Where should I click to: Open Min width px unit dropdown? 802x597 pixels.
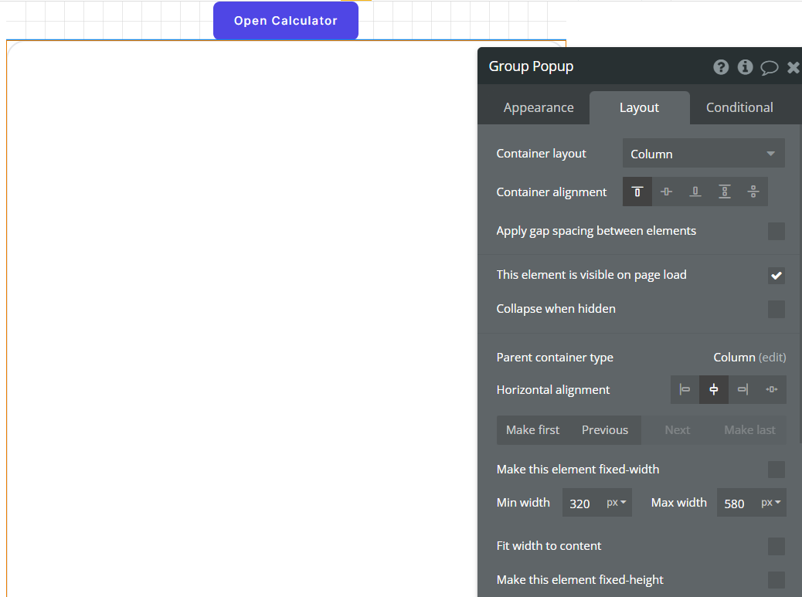pos(617,503)
